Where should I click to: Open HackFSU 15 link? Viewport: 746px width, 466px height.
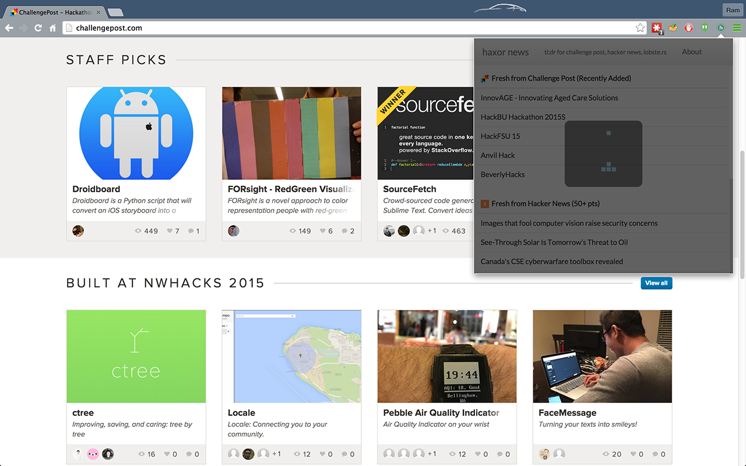[x=501, y=136]
